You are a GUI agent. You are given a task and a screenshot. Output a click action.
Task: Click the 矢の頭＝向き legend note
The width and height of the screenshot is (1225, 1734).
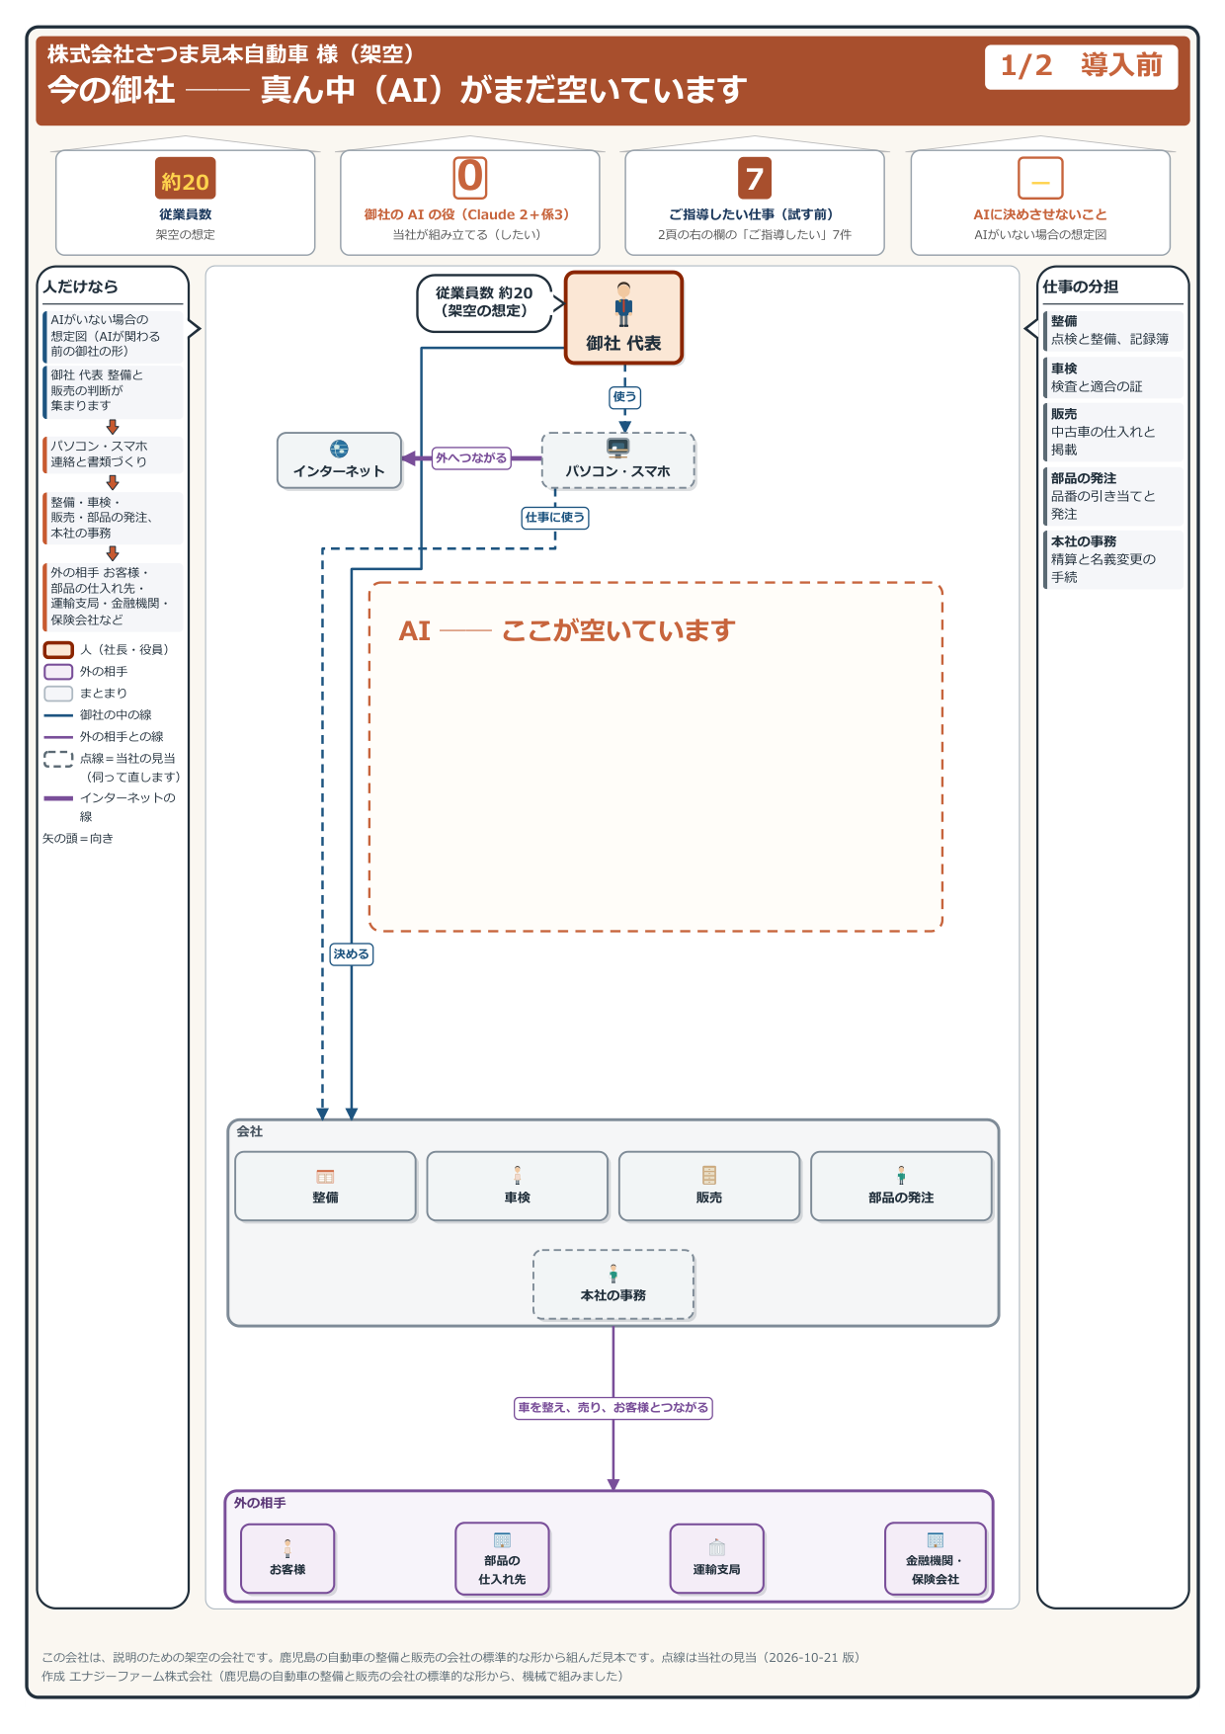click(78, 838)
